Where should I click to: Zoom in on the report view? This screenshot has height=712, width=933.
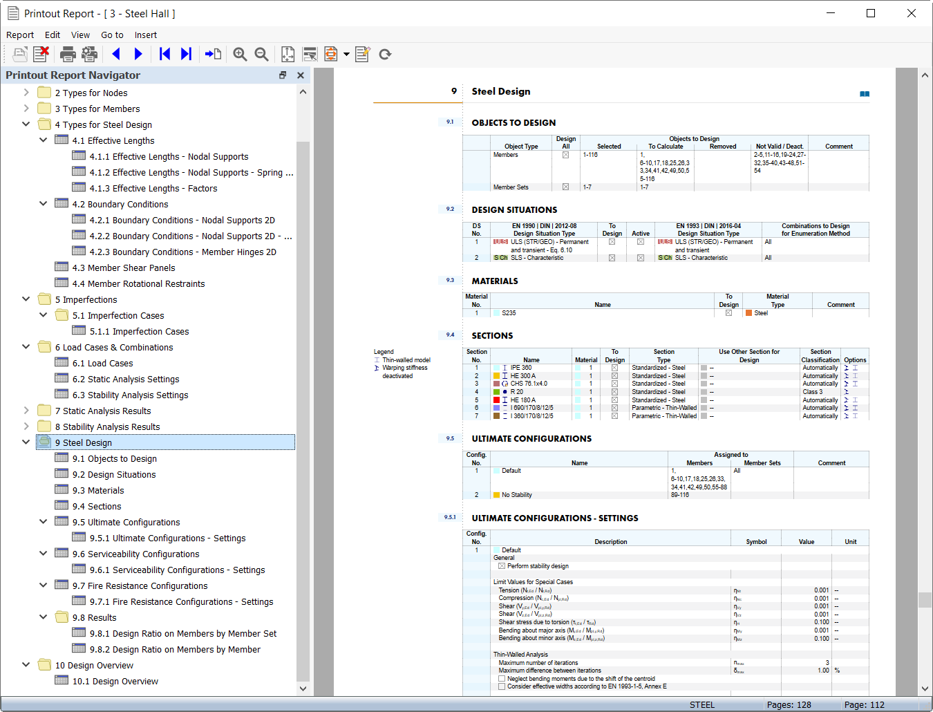click(x=240, y=54)
